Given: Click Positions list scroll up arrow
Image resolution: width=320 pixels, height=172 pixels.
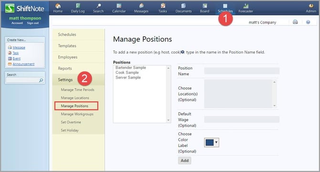Looking at the screenshot, I should coord(169,68).
